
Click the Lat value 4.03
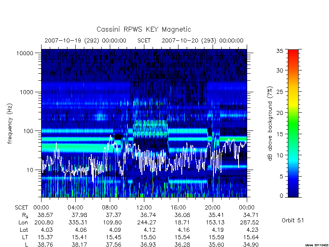point(47,230)
